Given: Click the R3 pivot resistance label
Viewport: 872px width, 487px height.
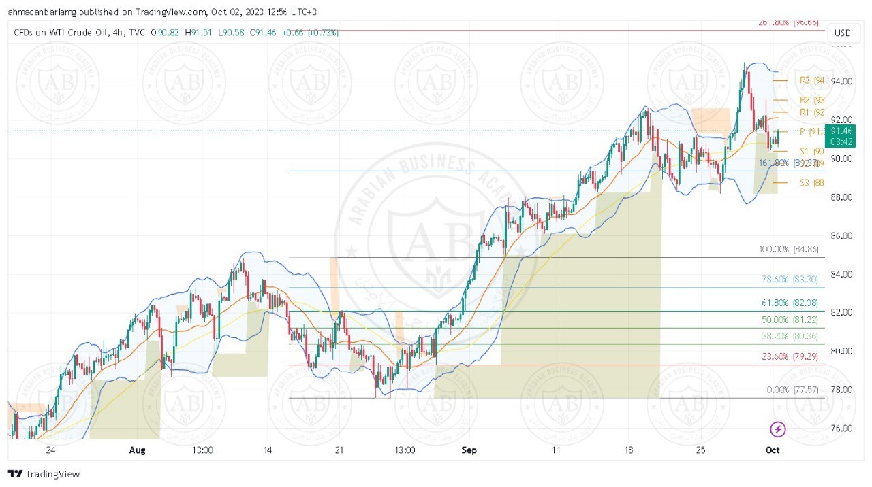Looking at the screenshot, I should tap(812, 80).
